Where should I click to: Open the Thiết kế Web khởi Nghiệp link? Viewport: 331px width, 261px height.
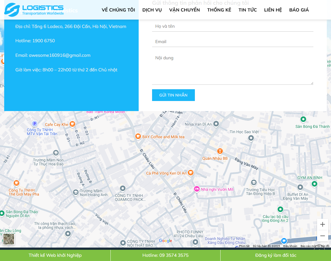(x=55, y=255)
